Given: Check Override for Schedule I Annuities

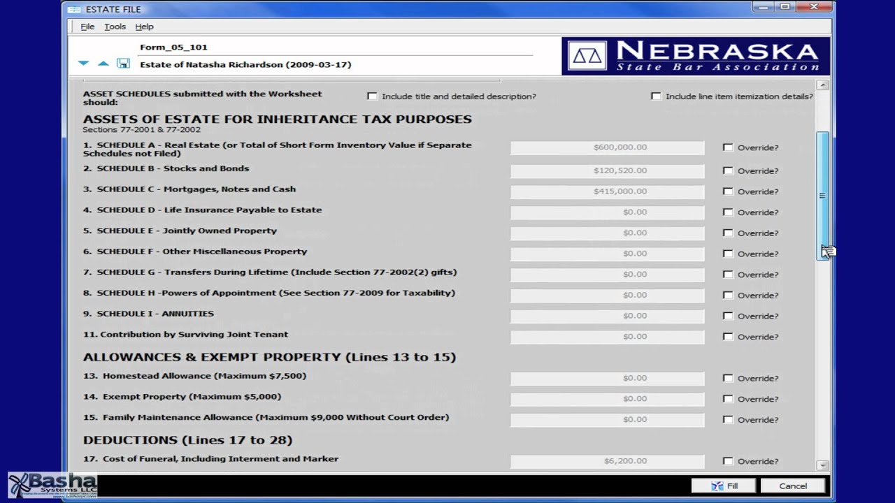Looking at the screenshot, I should coord(728,316).
